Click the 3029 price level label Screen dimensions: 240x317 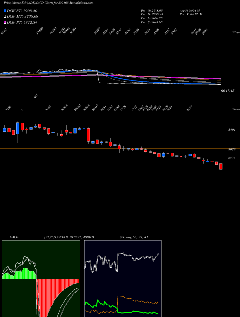[x=232, y=149]
